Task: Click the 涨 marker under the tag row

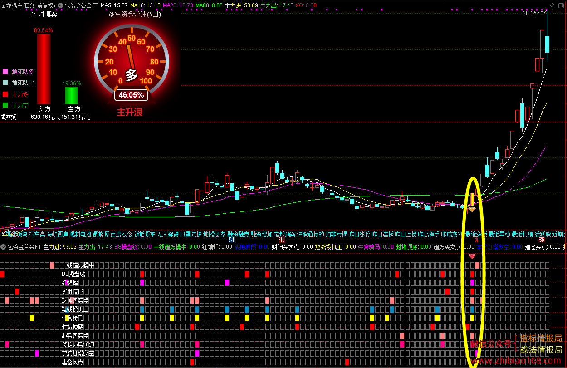Action: 542,240
